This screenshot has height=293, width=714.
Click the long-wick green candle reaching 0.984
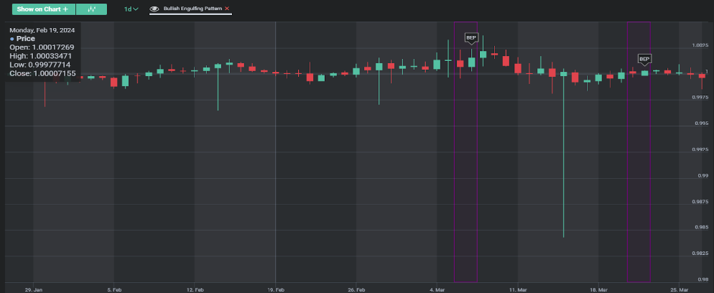[x=563, y=152]
